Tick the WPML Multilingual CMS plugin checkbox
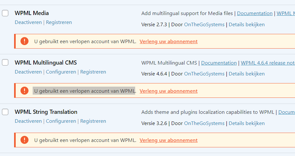This screenshot has width=295, height=156. click(5, 62)
